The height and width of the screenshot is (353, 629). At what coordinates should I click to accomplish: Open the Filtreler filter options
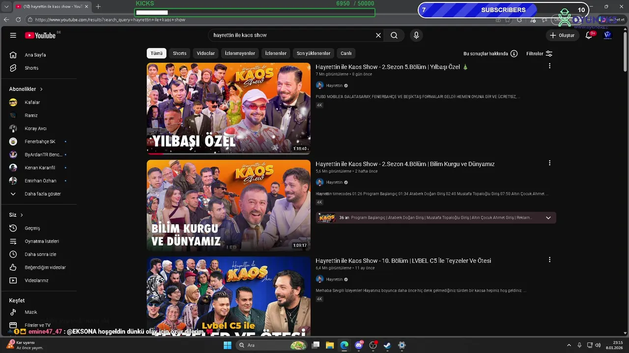pyautogui.click(x=539, y=53)
